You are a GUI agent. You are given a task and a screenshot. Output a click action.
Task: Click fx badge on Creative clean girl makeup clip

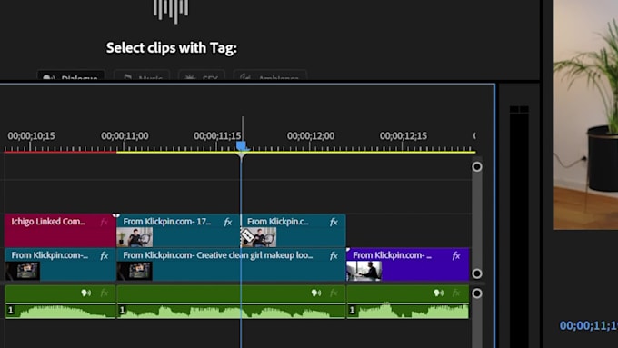(x=334, y=256)
